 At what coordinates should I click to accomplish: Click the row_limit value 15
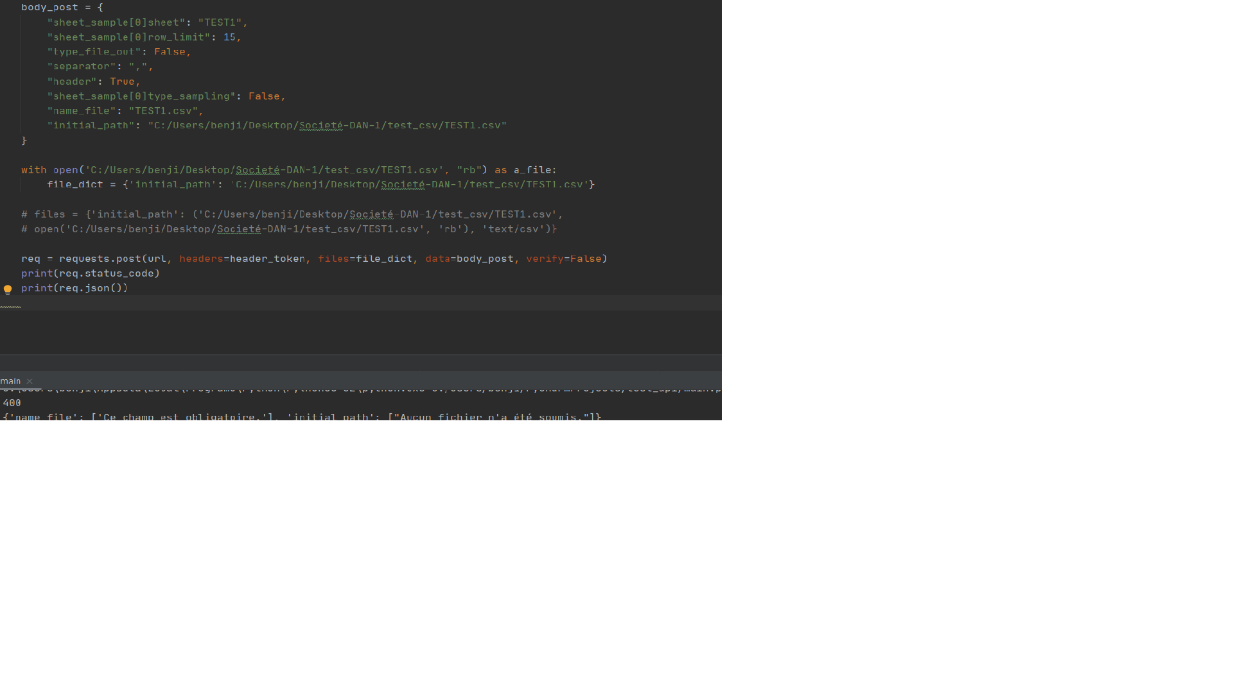229,37
